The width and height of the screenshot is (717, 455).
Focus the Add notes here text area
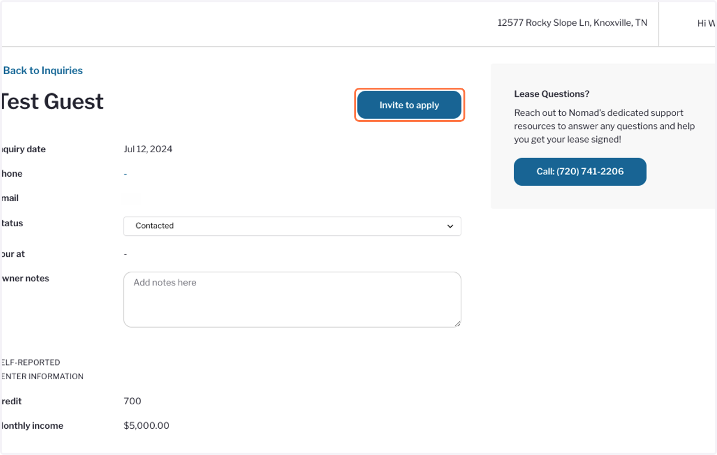tap(292, 300)
